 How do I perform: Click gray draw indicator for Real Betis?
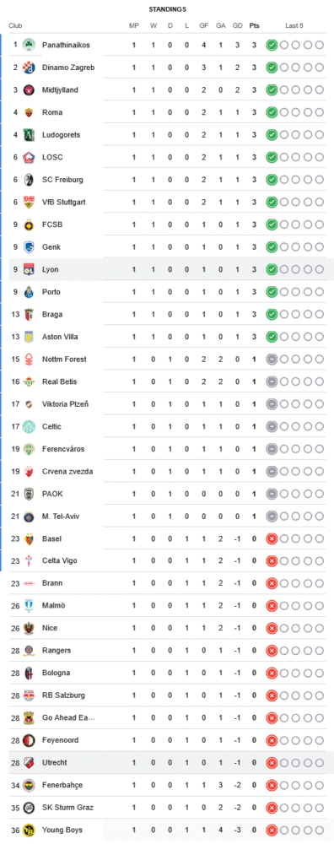click(272, 381)
